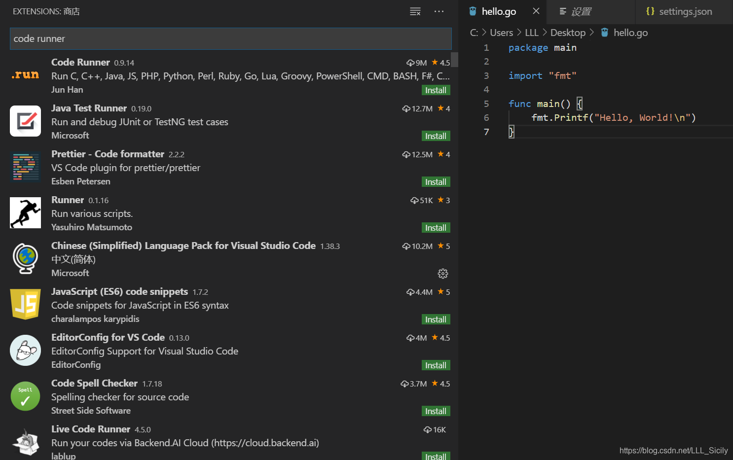733x460 pixels.
Task: Click the Prettier extension icon
Action: tap(25, 167)
